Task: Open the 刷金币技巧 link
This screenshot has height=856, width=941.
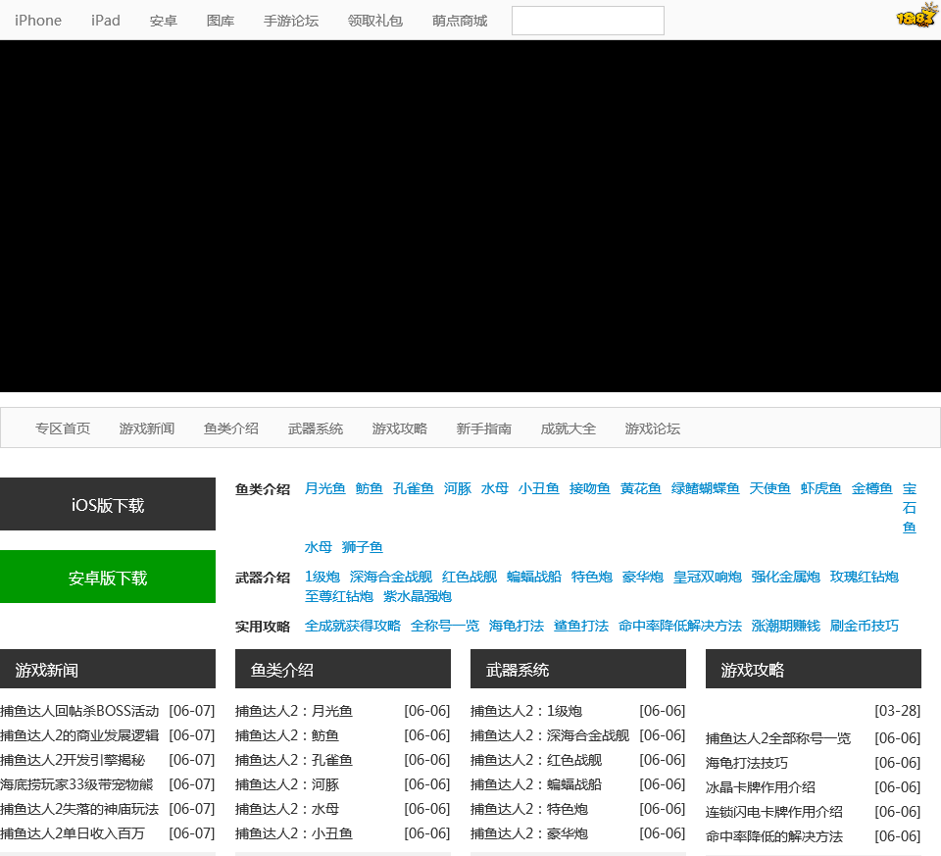Action: (865, 627)
